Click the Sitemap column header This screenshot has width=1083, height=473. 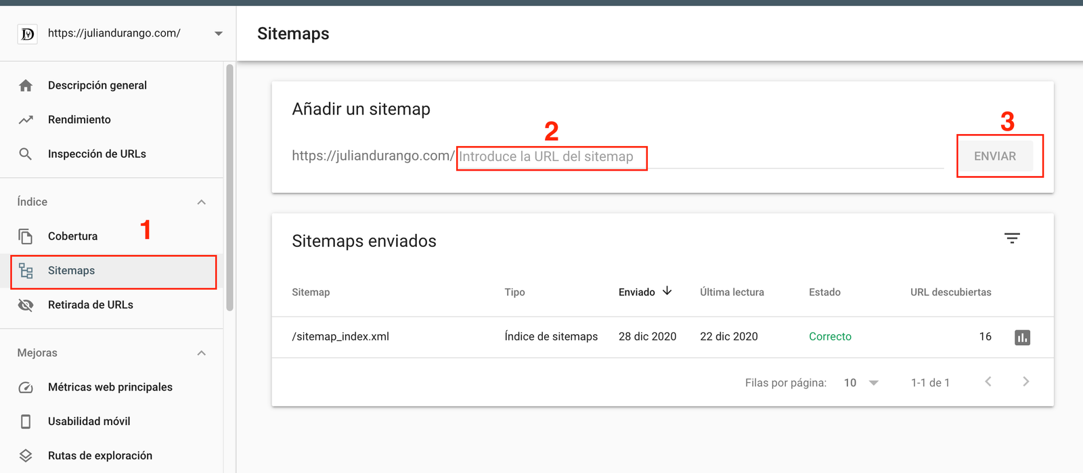(x=311, y=292)
